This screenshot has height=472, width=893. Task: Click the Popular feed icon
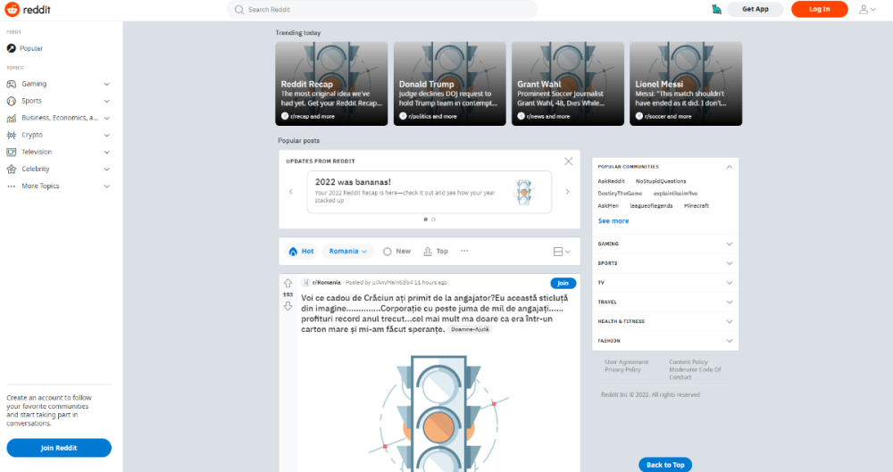11,48
